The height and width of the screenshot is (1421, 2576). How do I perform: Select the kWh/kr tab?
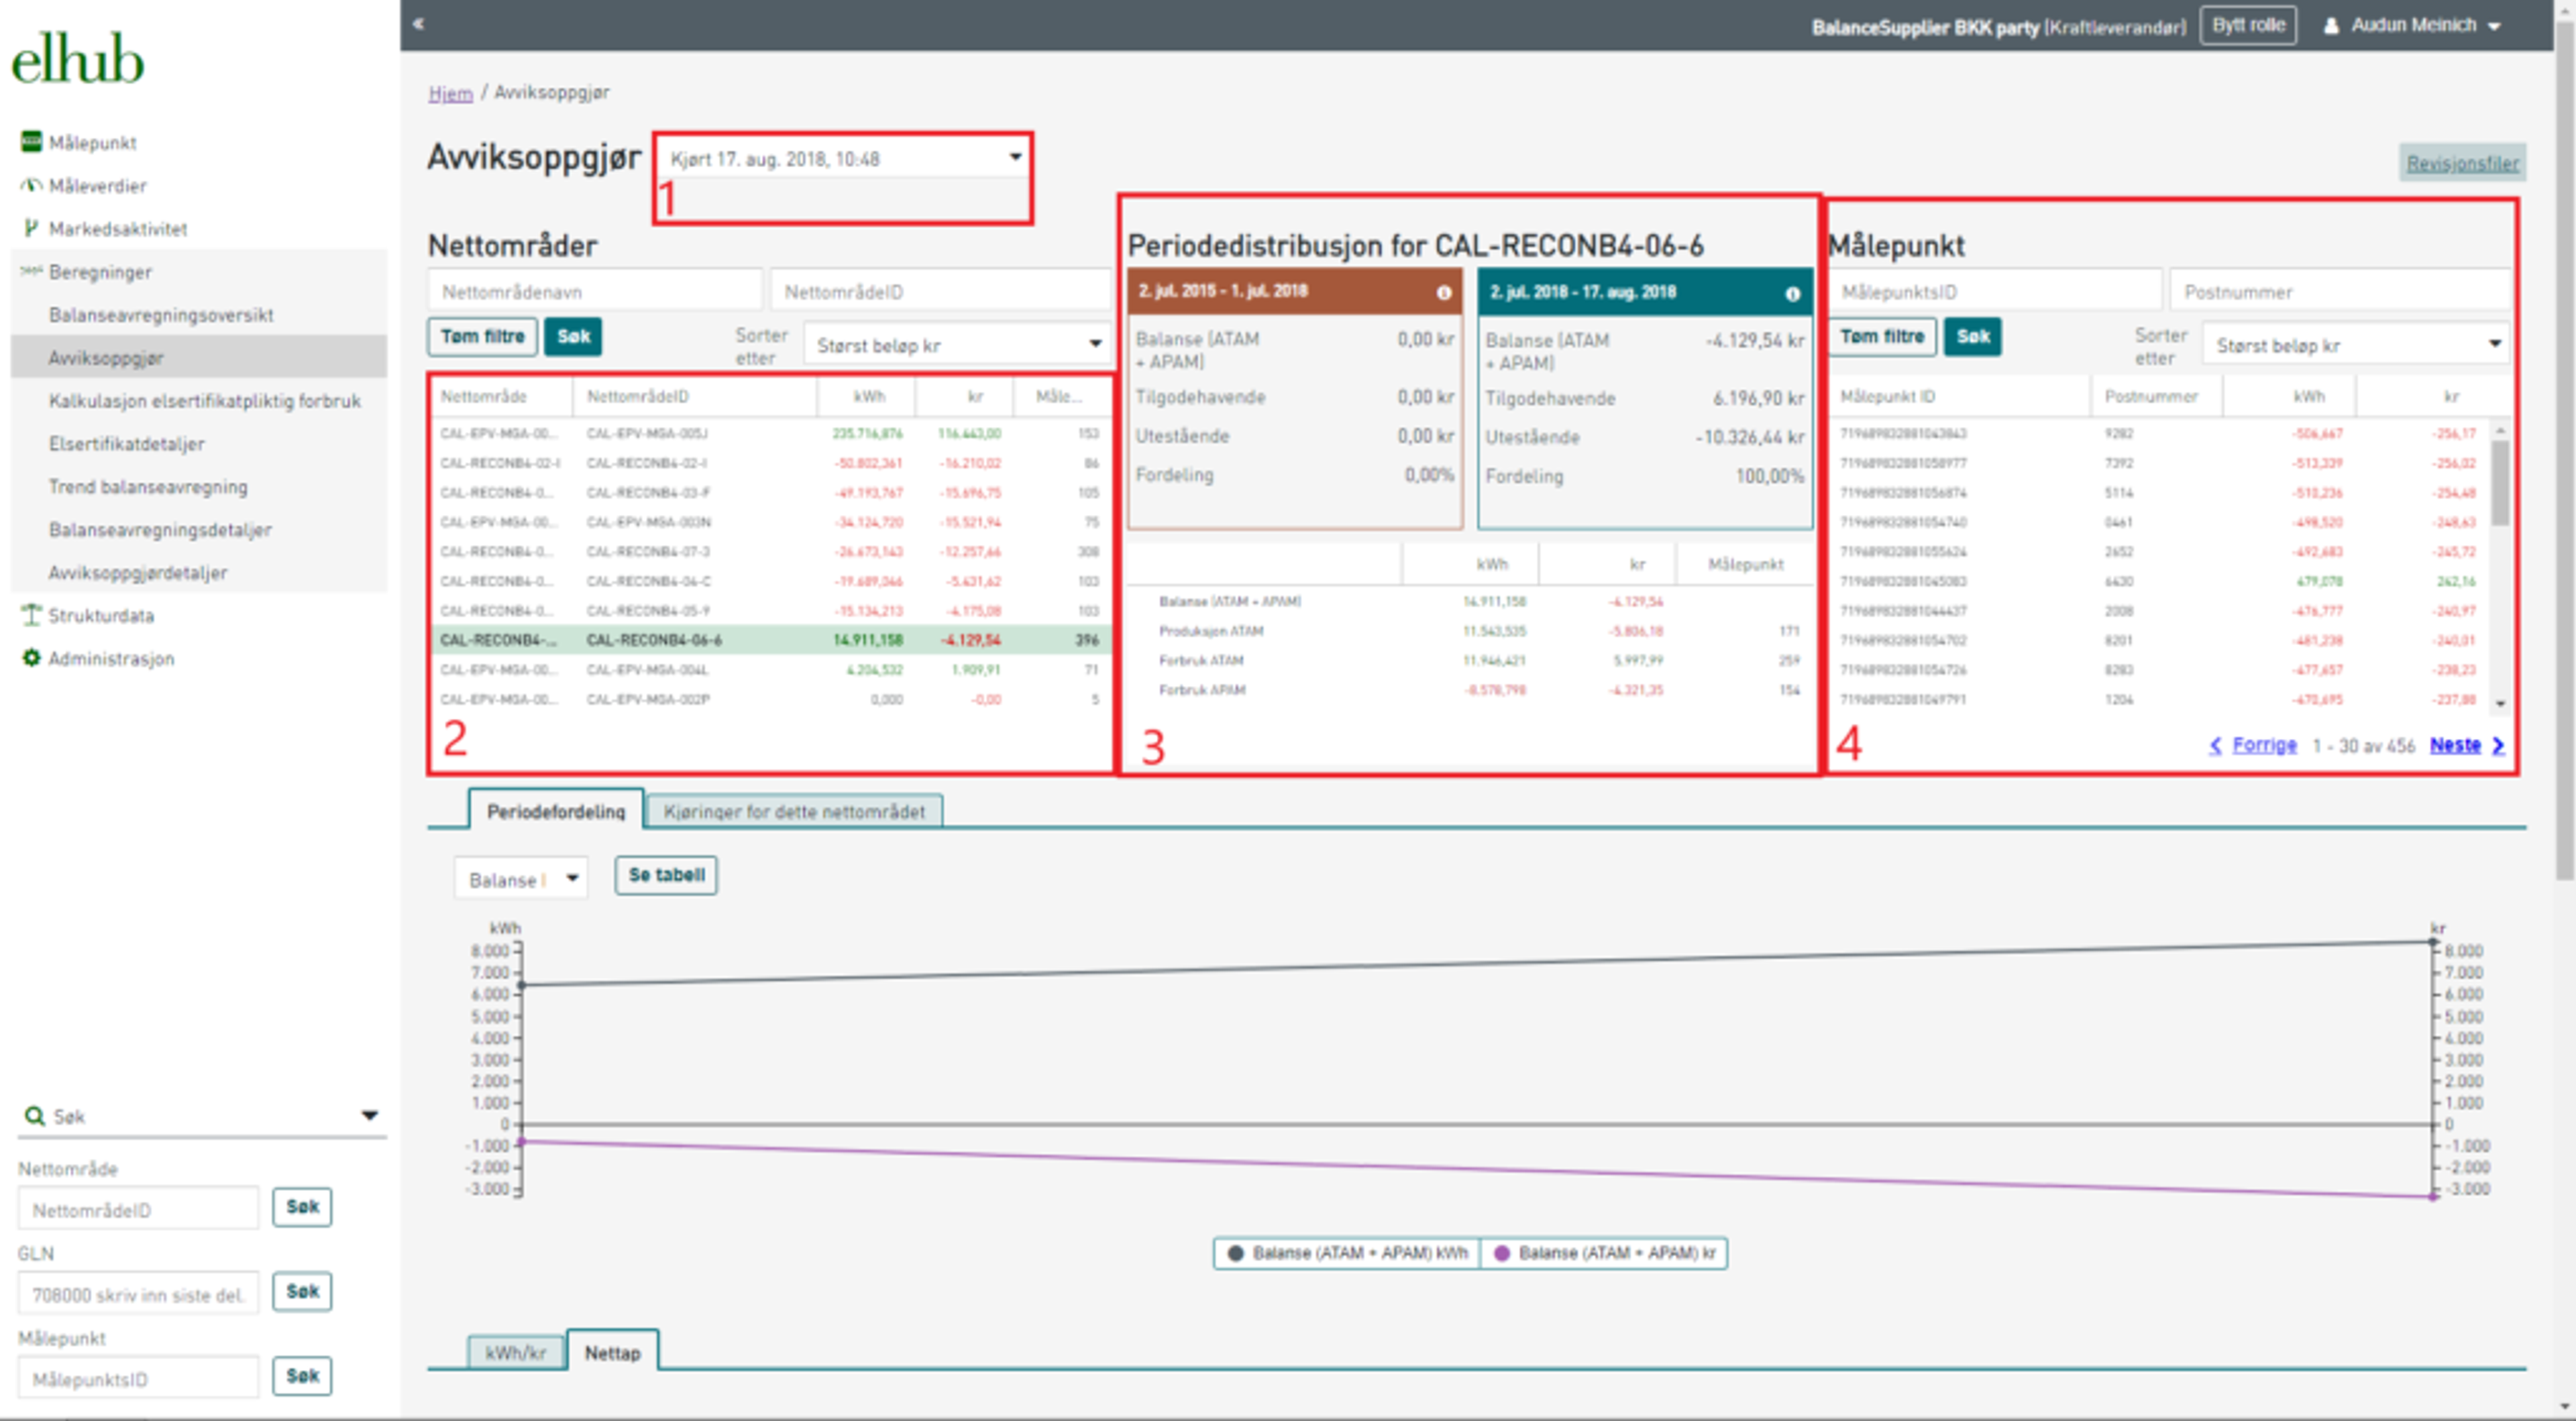tap(515, 1353)
